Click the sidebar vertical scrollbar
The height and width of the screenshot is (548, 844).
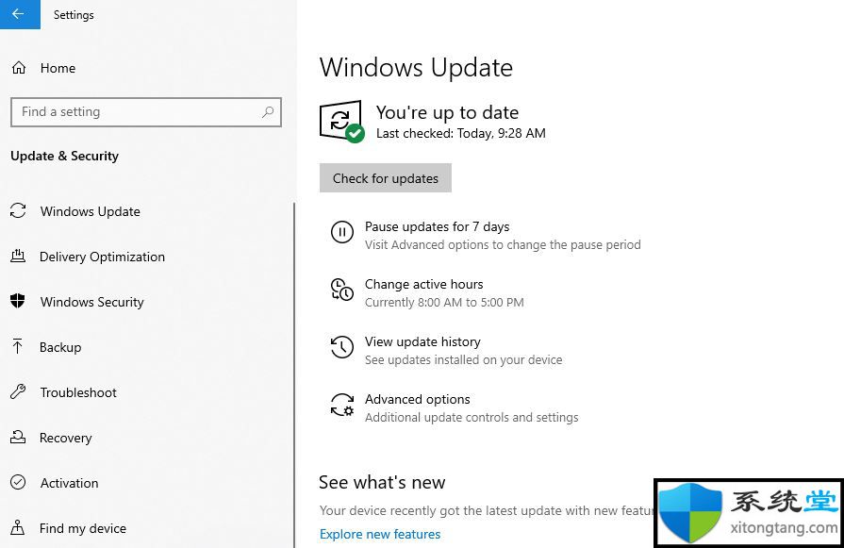pos(294,374)
